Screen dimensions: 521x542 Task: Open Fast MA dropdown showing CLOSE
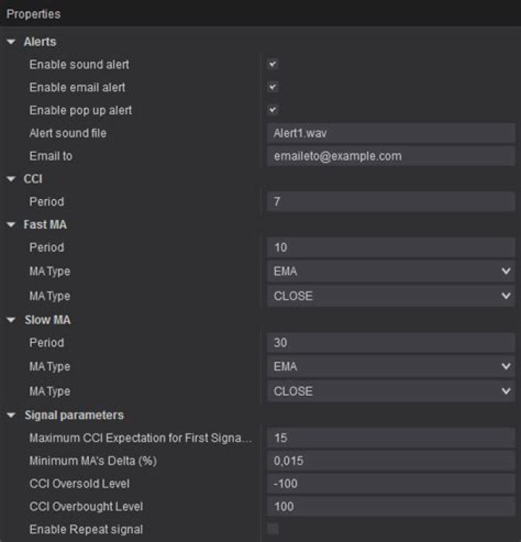click(391, 296)
